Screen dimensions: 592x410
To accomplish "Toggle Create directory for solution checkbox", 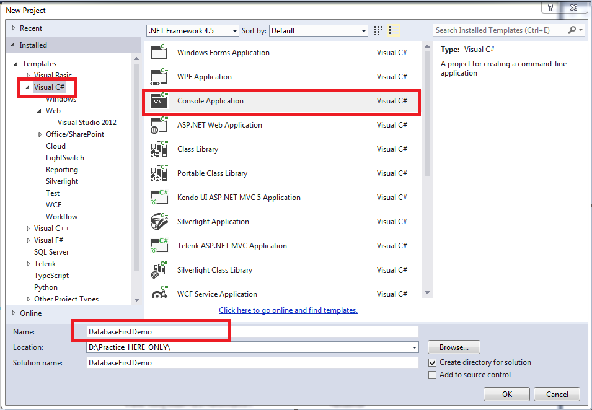I will (x=433, y=362).
